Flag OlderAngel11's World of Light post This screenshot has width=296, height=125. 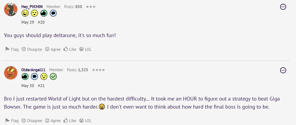(x=12, y=120)
